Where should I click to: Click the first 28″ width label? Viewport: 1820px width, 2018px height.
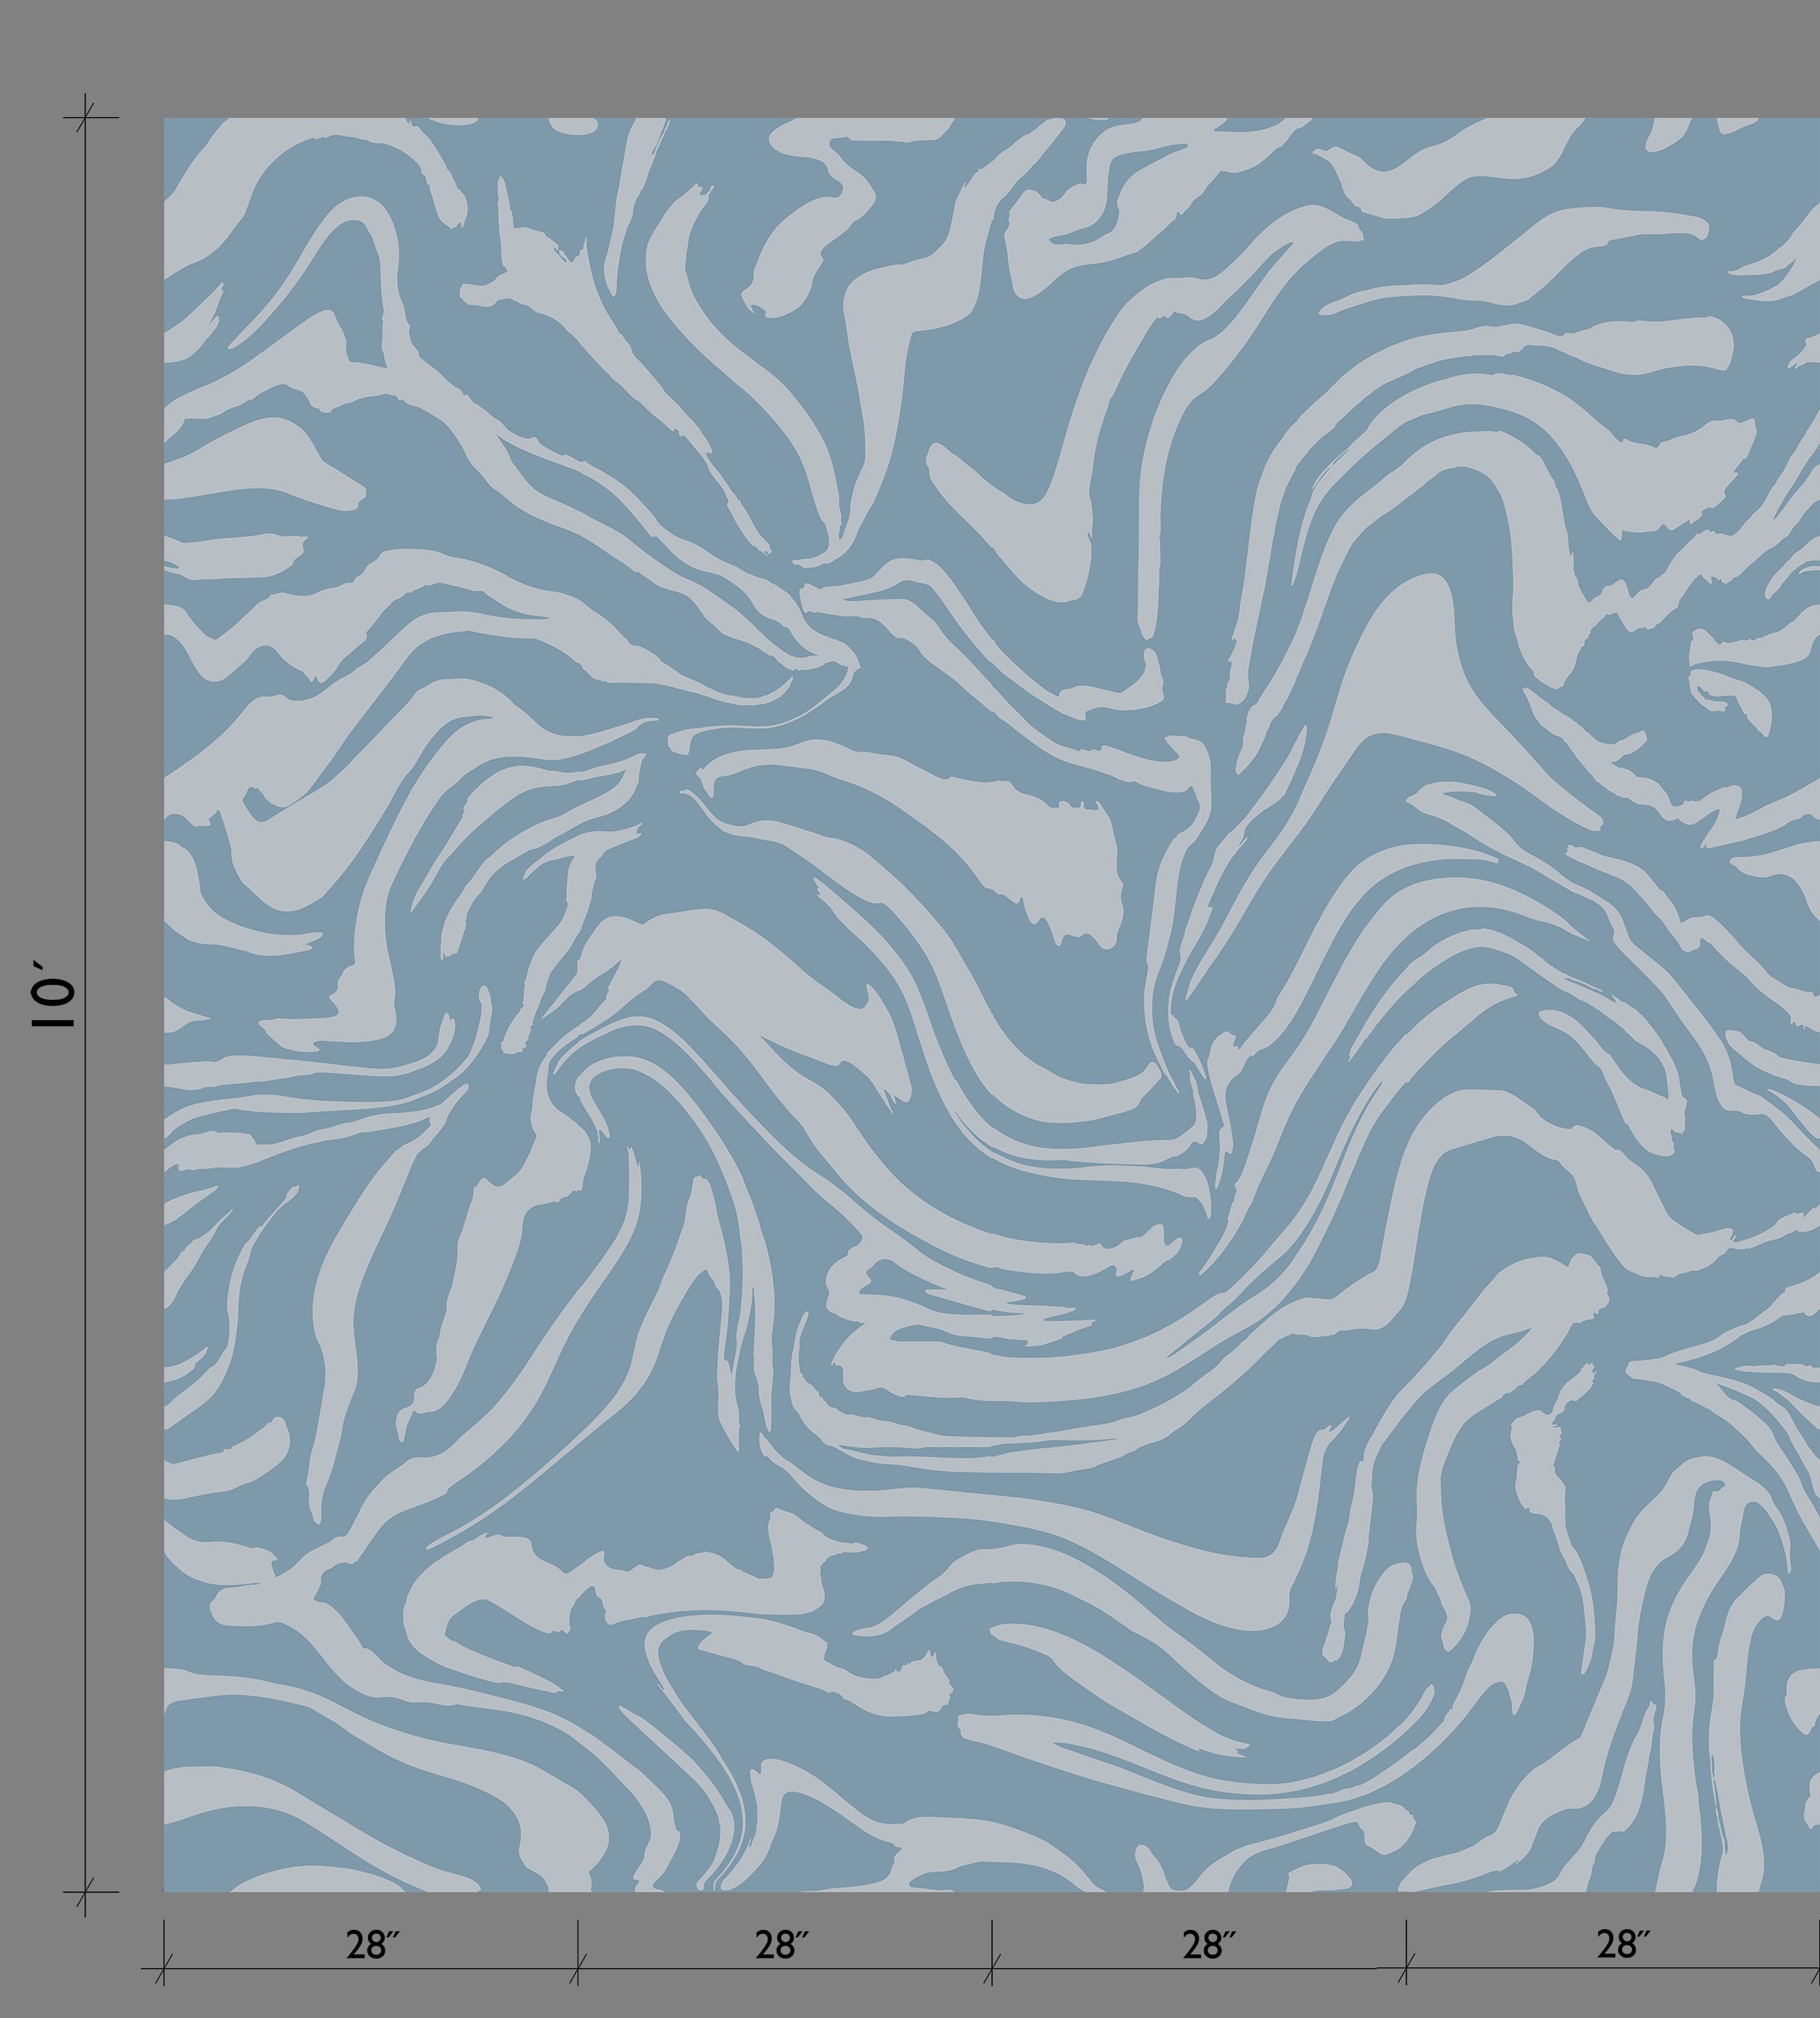point(372,1945)
